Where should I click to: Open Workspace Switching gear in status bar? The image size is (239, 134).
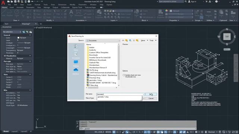(196, 132)
